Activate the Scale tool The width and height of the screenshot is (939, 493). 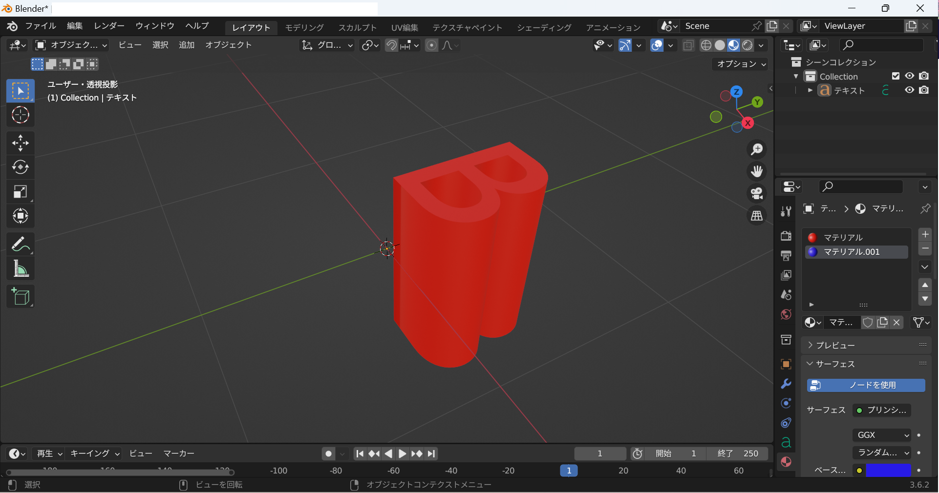(x=21, y=192)
